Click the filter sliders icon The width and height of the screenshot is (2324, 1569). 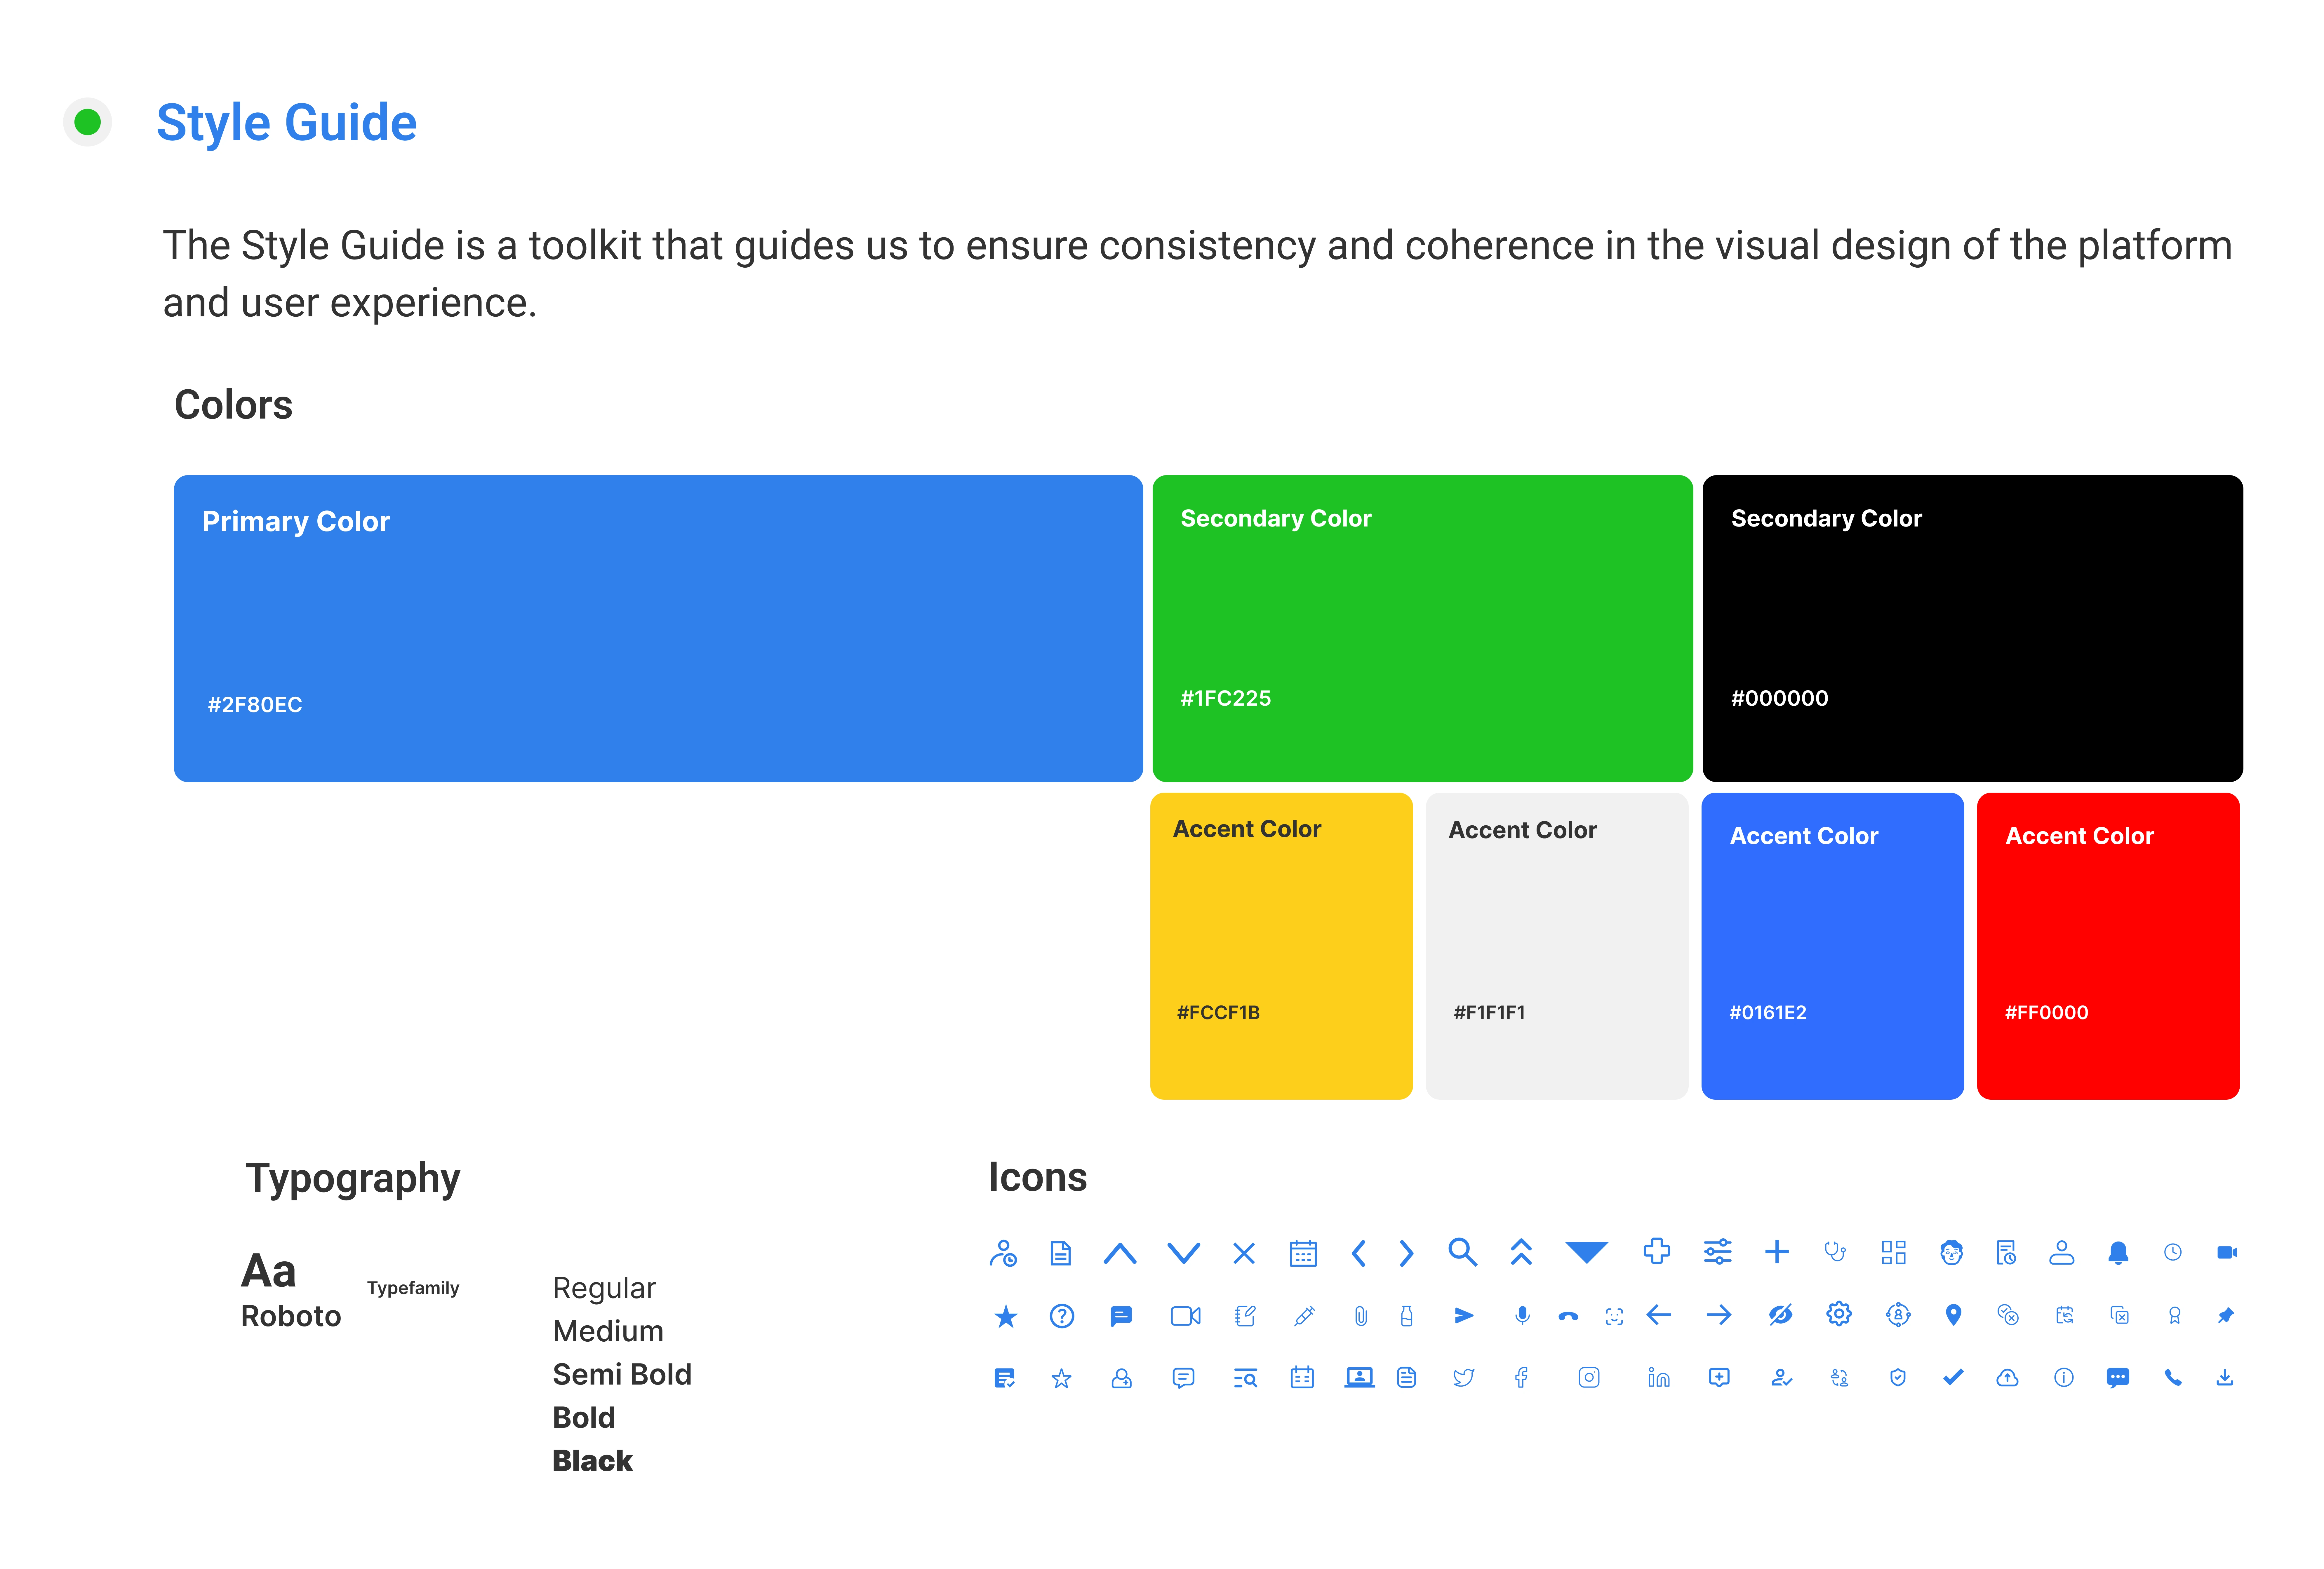click(x=1718, y=1251)
